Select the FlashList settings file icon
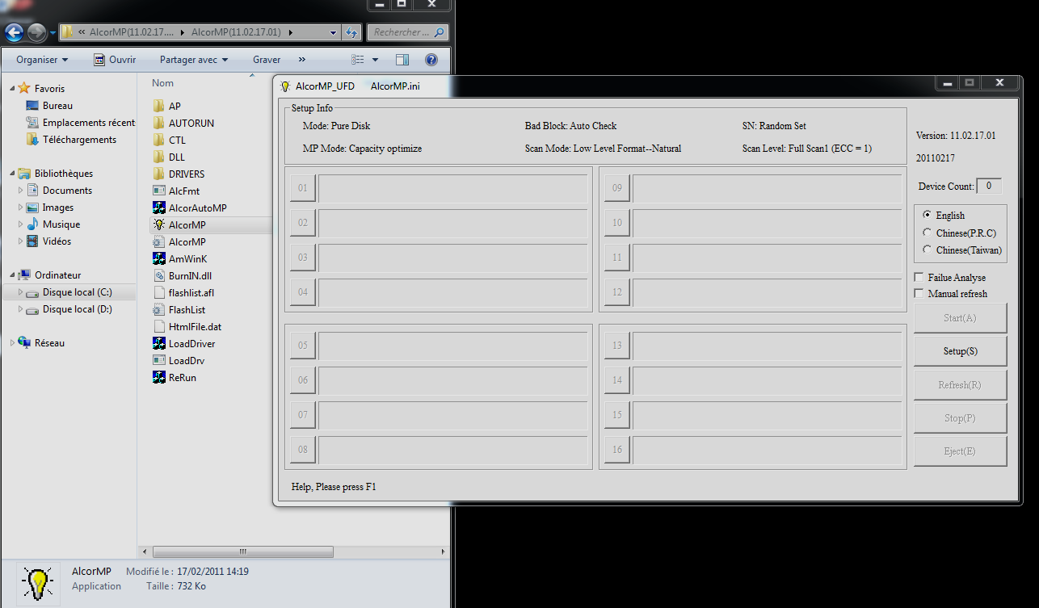Image resolution: width=1039 pixels, height=608 pixels. point(158,310)
